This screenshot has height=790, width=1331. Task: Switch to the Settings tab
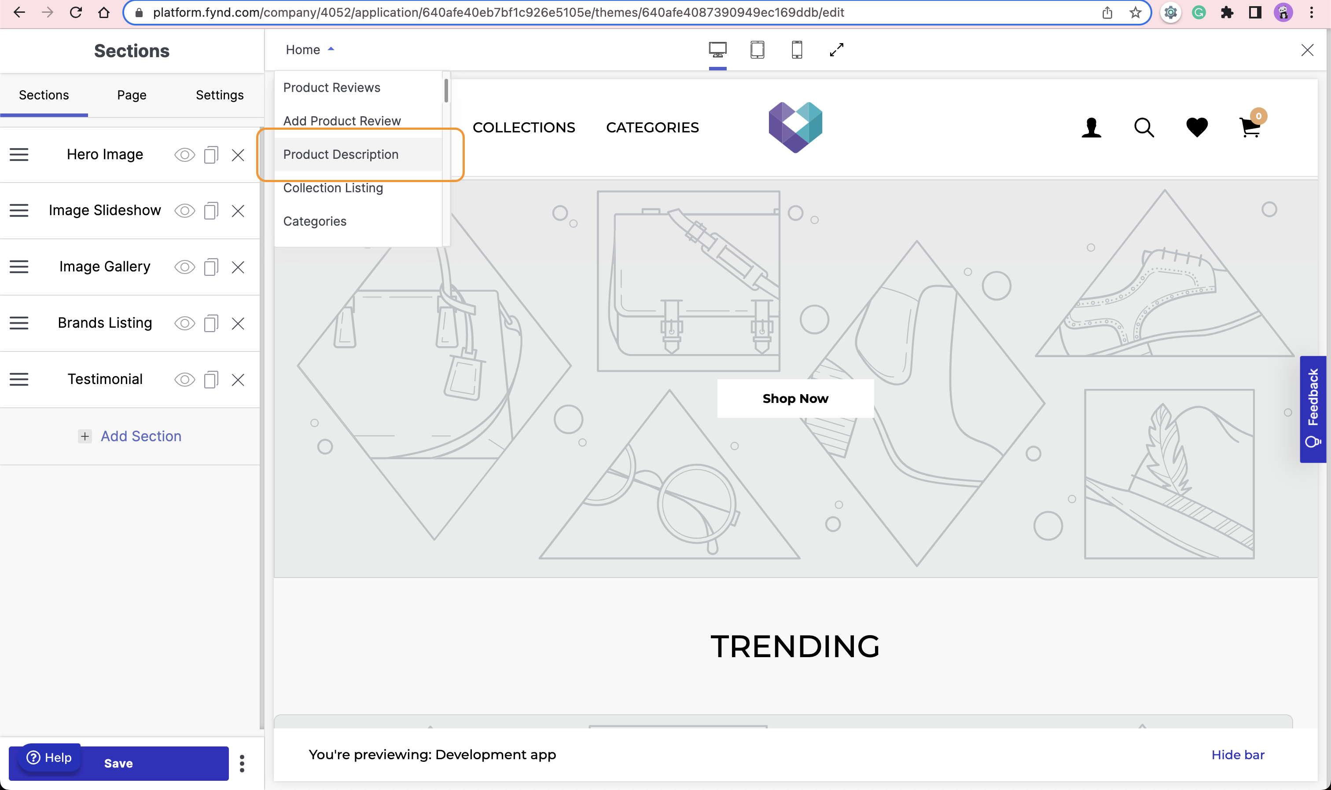click(x=219, y=94)
